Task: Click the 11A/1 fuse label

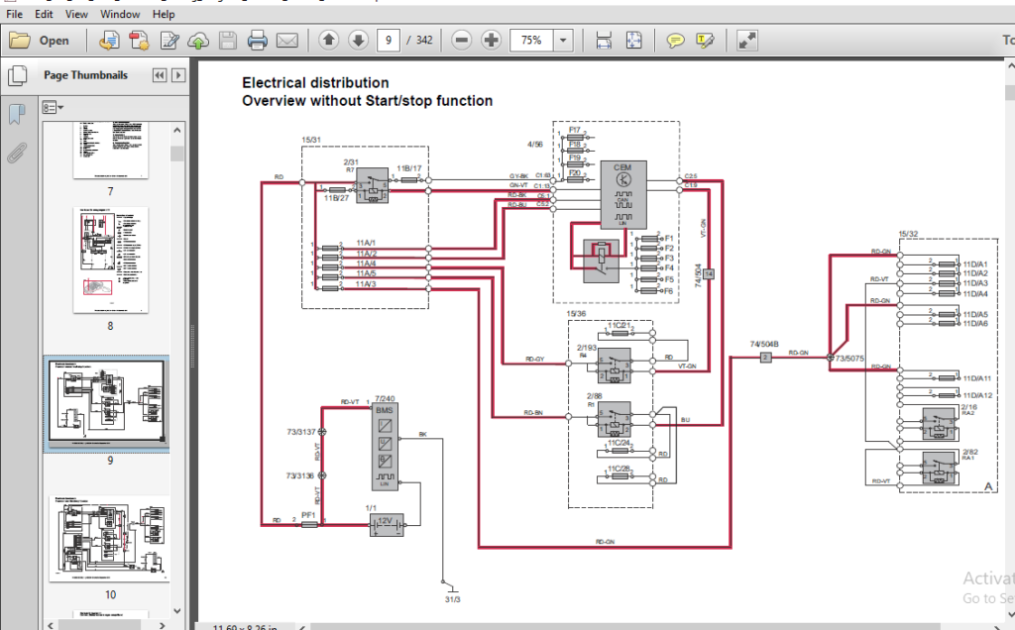Action: pyautogui.click(x=366, y=244)
